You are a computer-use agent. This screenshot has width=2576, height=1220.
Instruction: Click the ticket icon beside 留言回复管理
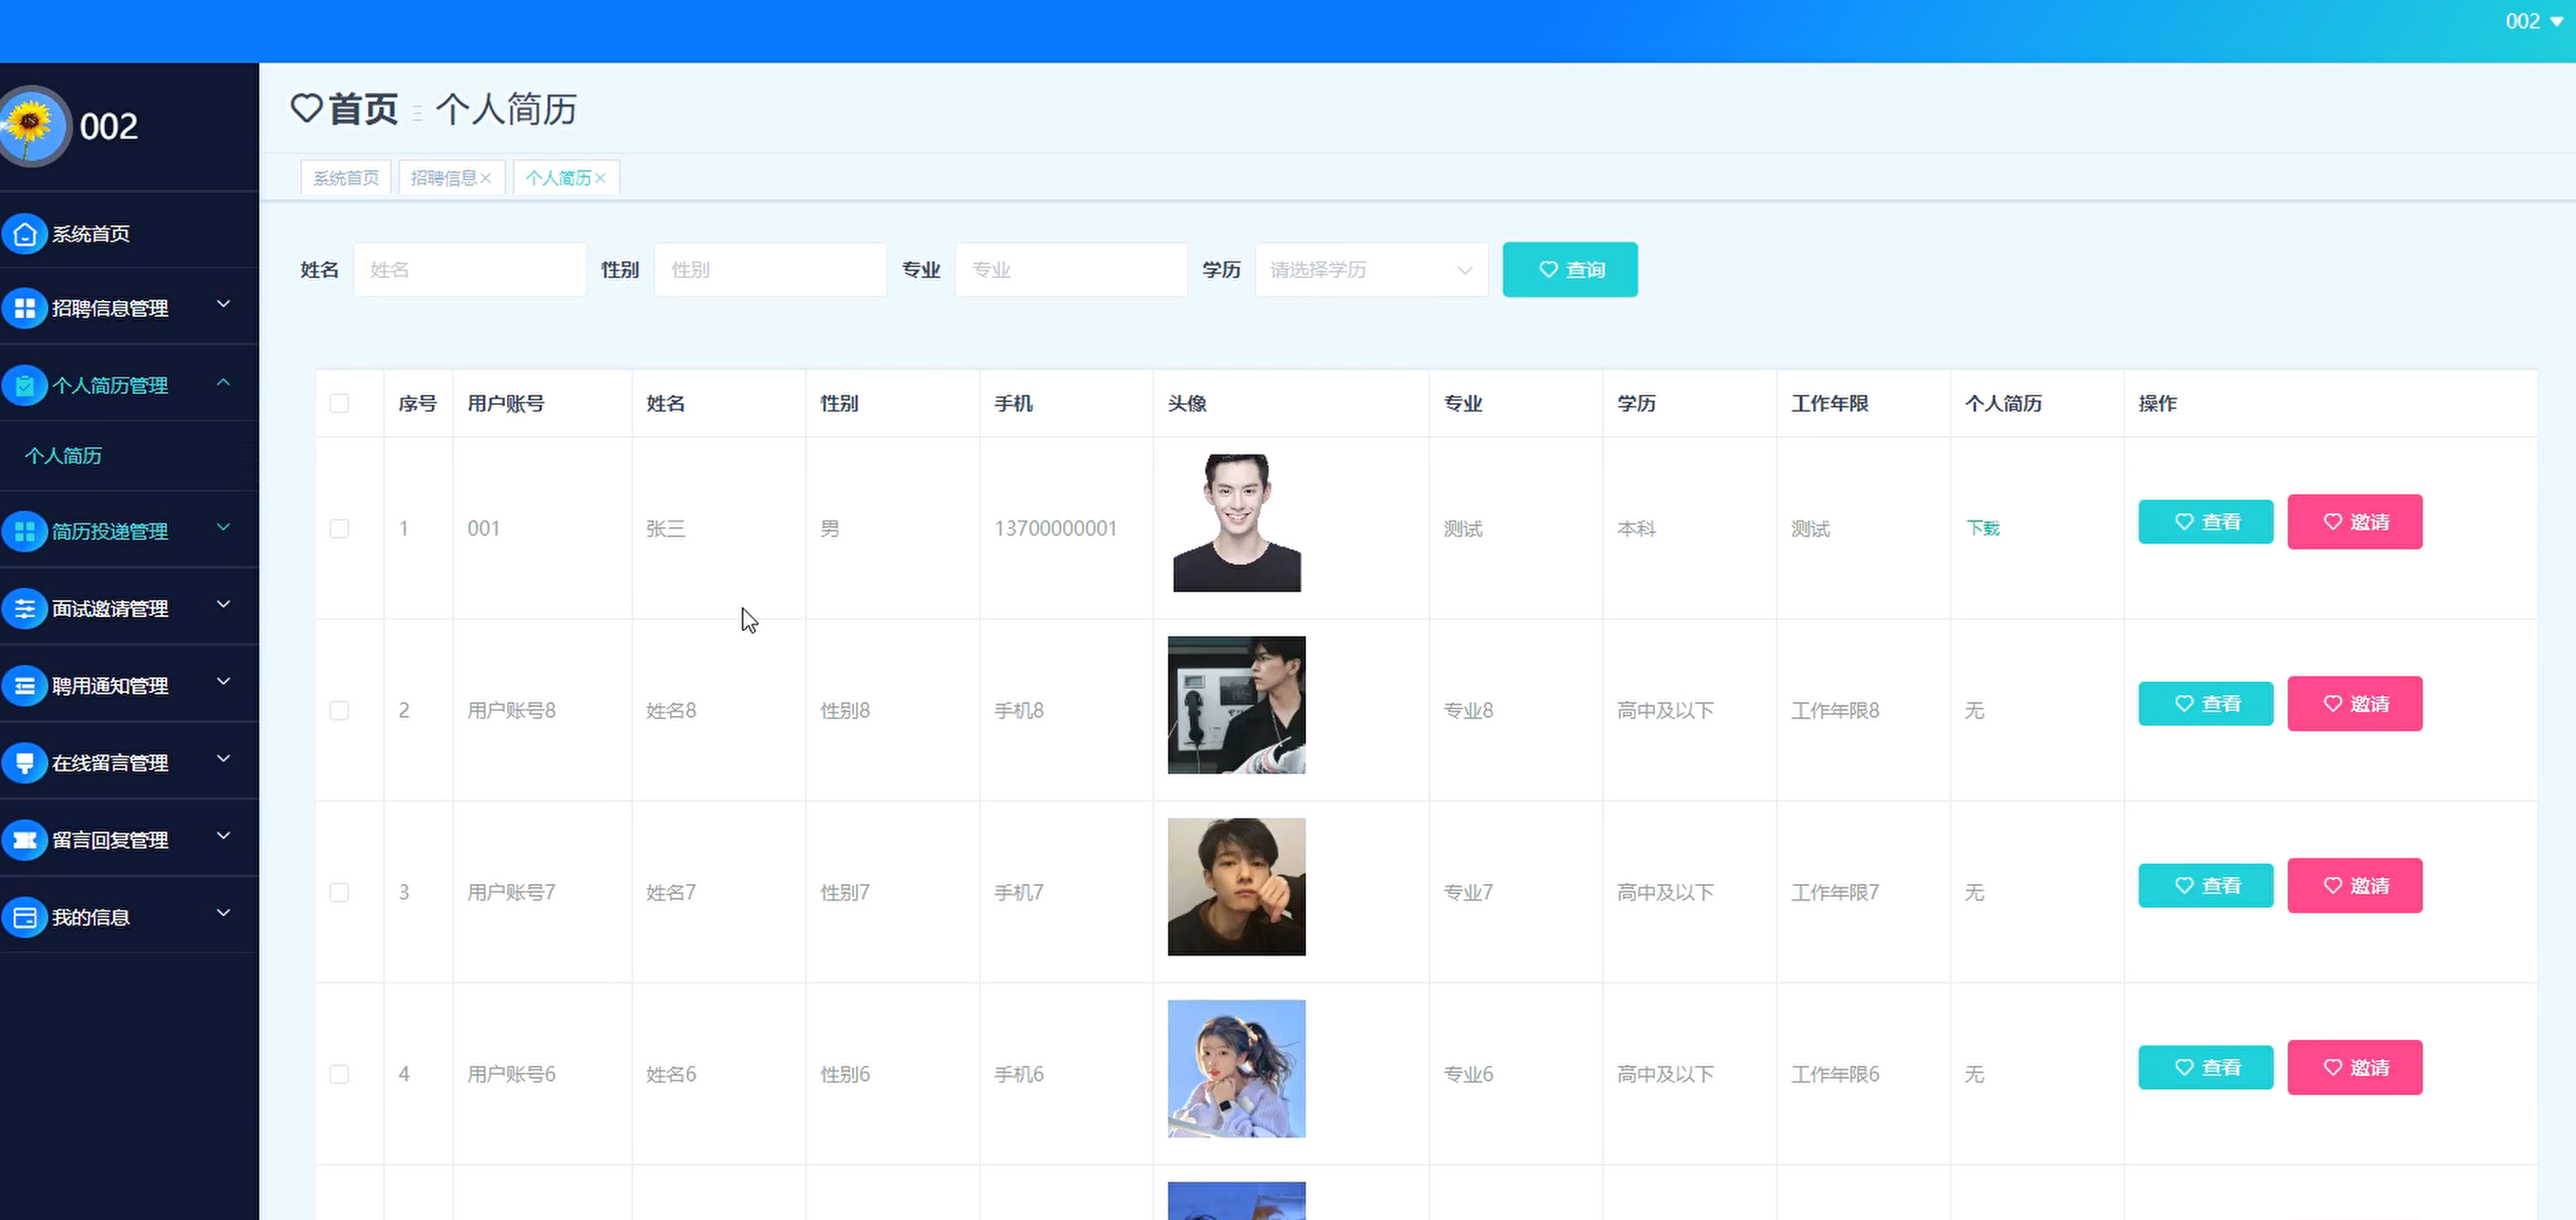(x=25, y=839)
